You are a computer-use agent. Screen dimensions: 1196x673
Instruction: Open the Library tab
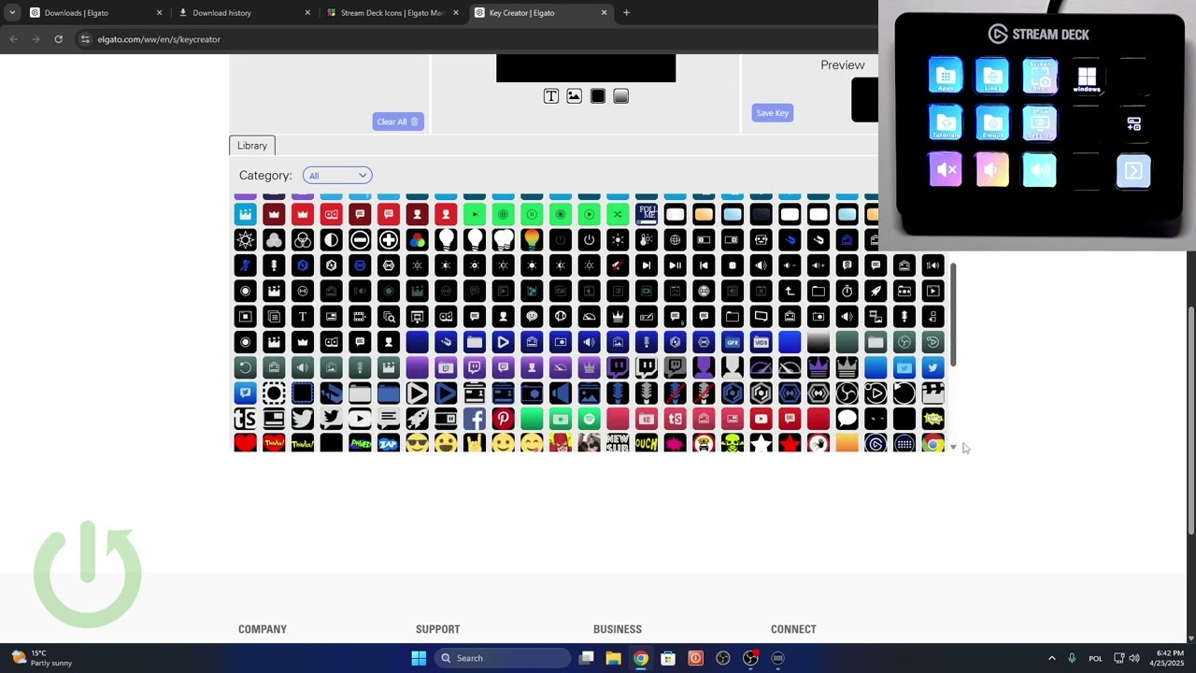pos(252,146)
